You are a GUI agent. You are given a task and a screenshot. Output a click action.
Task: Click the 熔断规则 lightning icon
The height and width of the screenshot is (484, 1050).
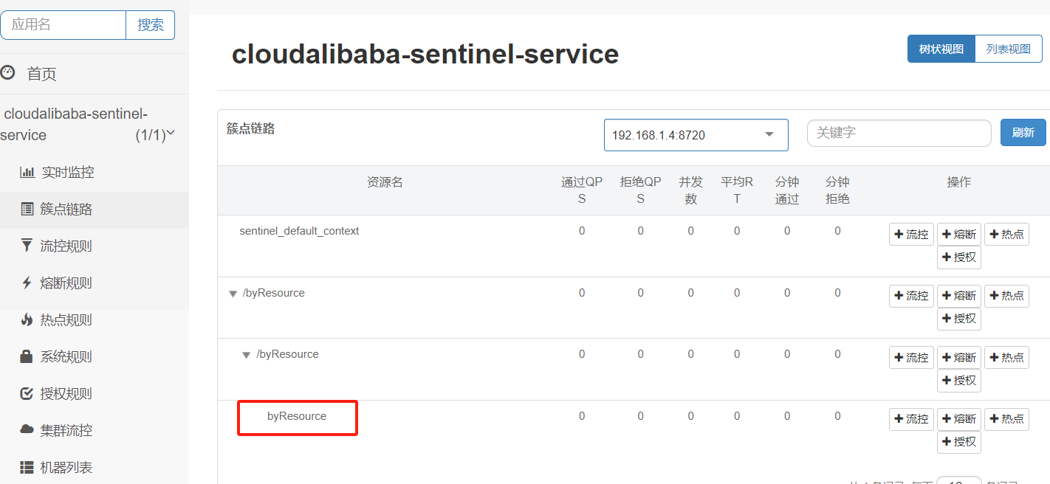pyautogui.click(x=27, y=283)
